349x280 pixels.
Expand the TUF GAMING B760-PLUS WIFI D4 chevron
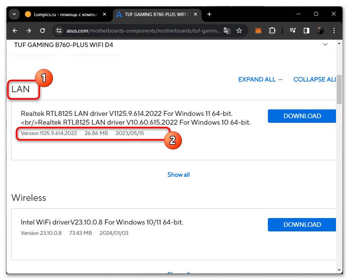point(325,44)
